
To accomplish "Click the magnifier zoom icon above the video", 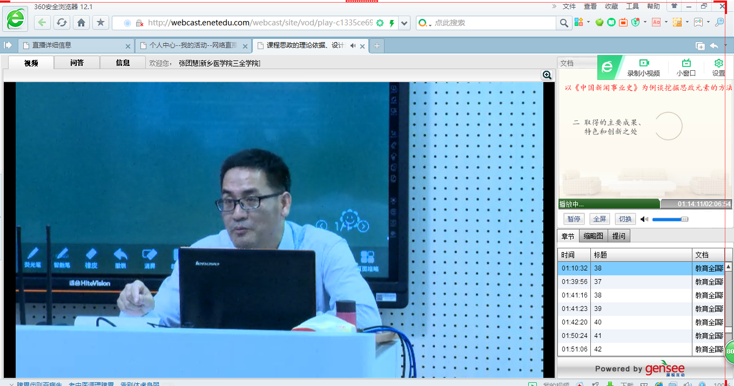I will point(547,76).
